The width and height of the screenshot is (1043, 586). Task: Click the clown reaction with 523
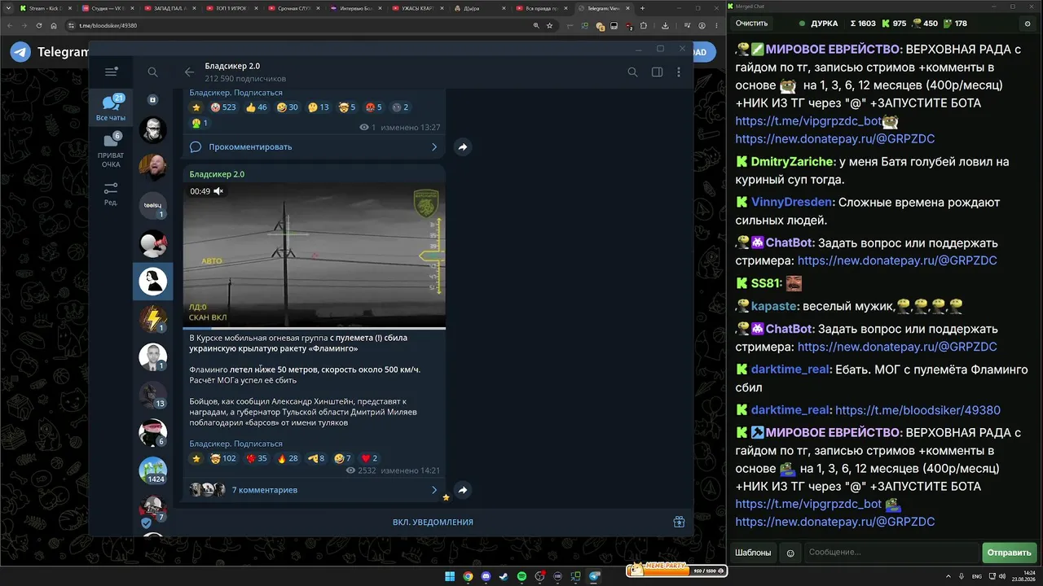coord(222,107)
